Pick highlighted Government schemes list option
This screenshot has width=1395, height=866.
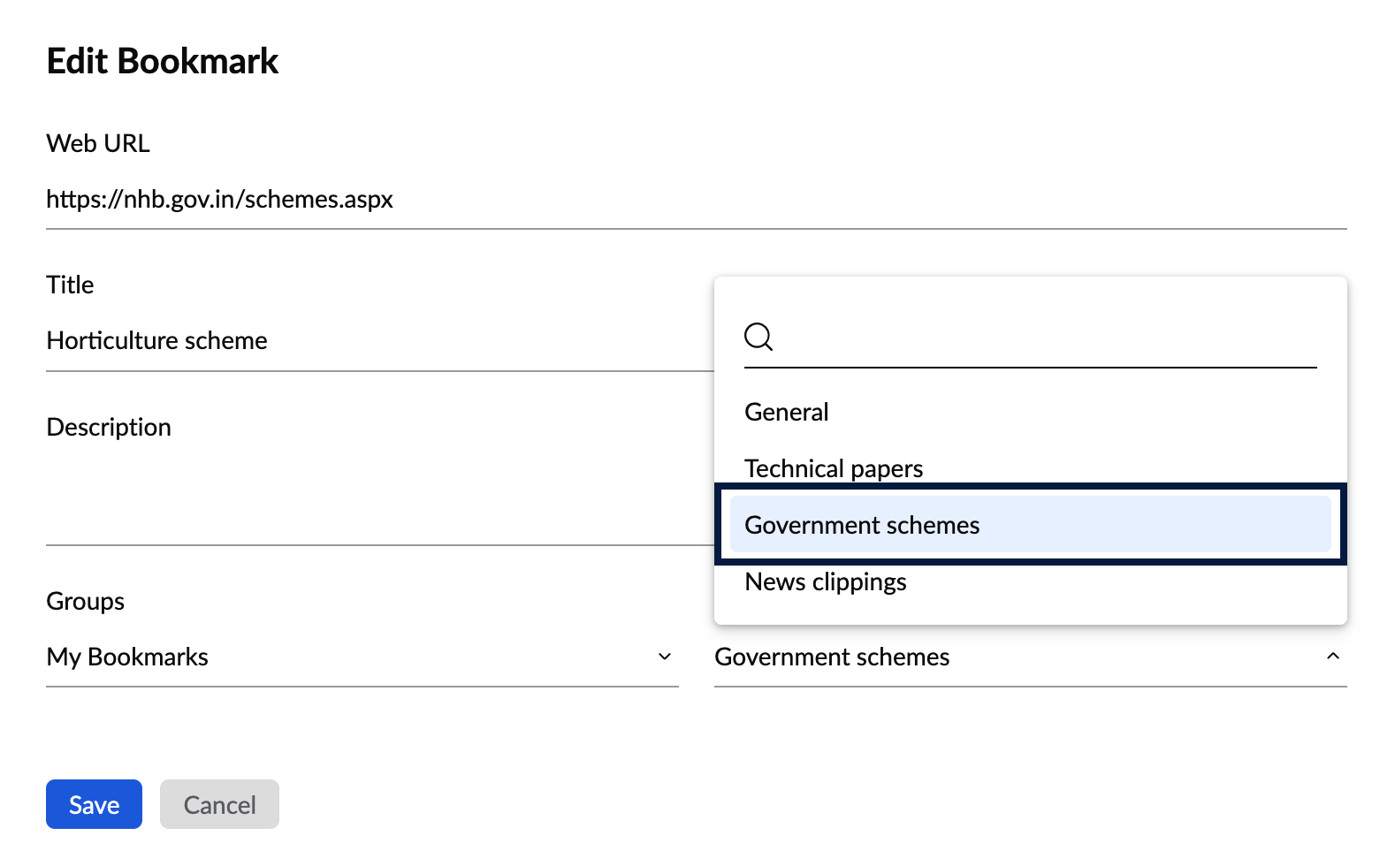[x=1031, y=525]
